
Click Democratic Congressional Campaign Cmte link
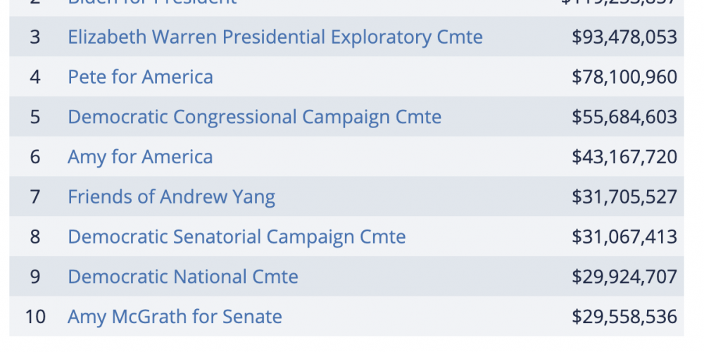pyautogui.click(x=254, y=117)
